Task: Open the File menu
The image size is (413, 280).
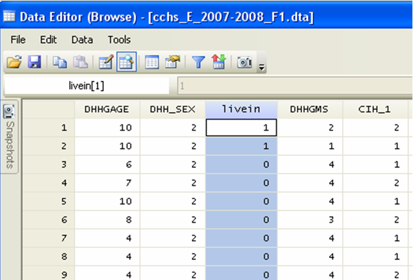Action: (x=18, y=39)
